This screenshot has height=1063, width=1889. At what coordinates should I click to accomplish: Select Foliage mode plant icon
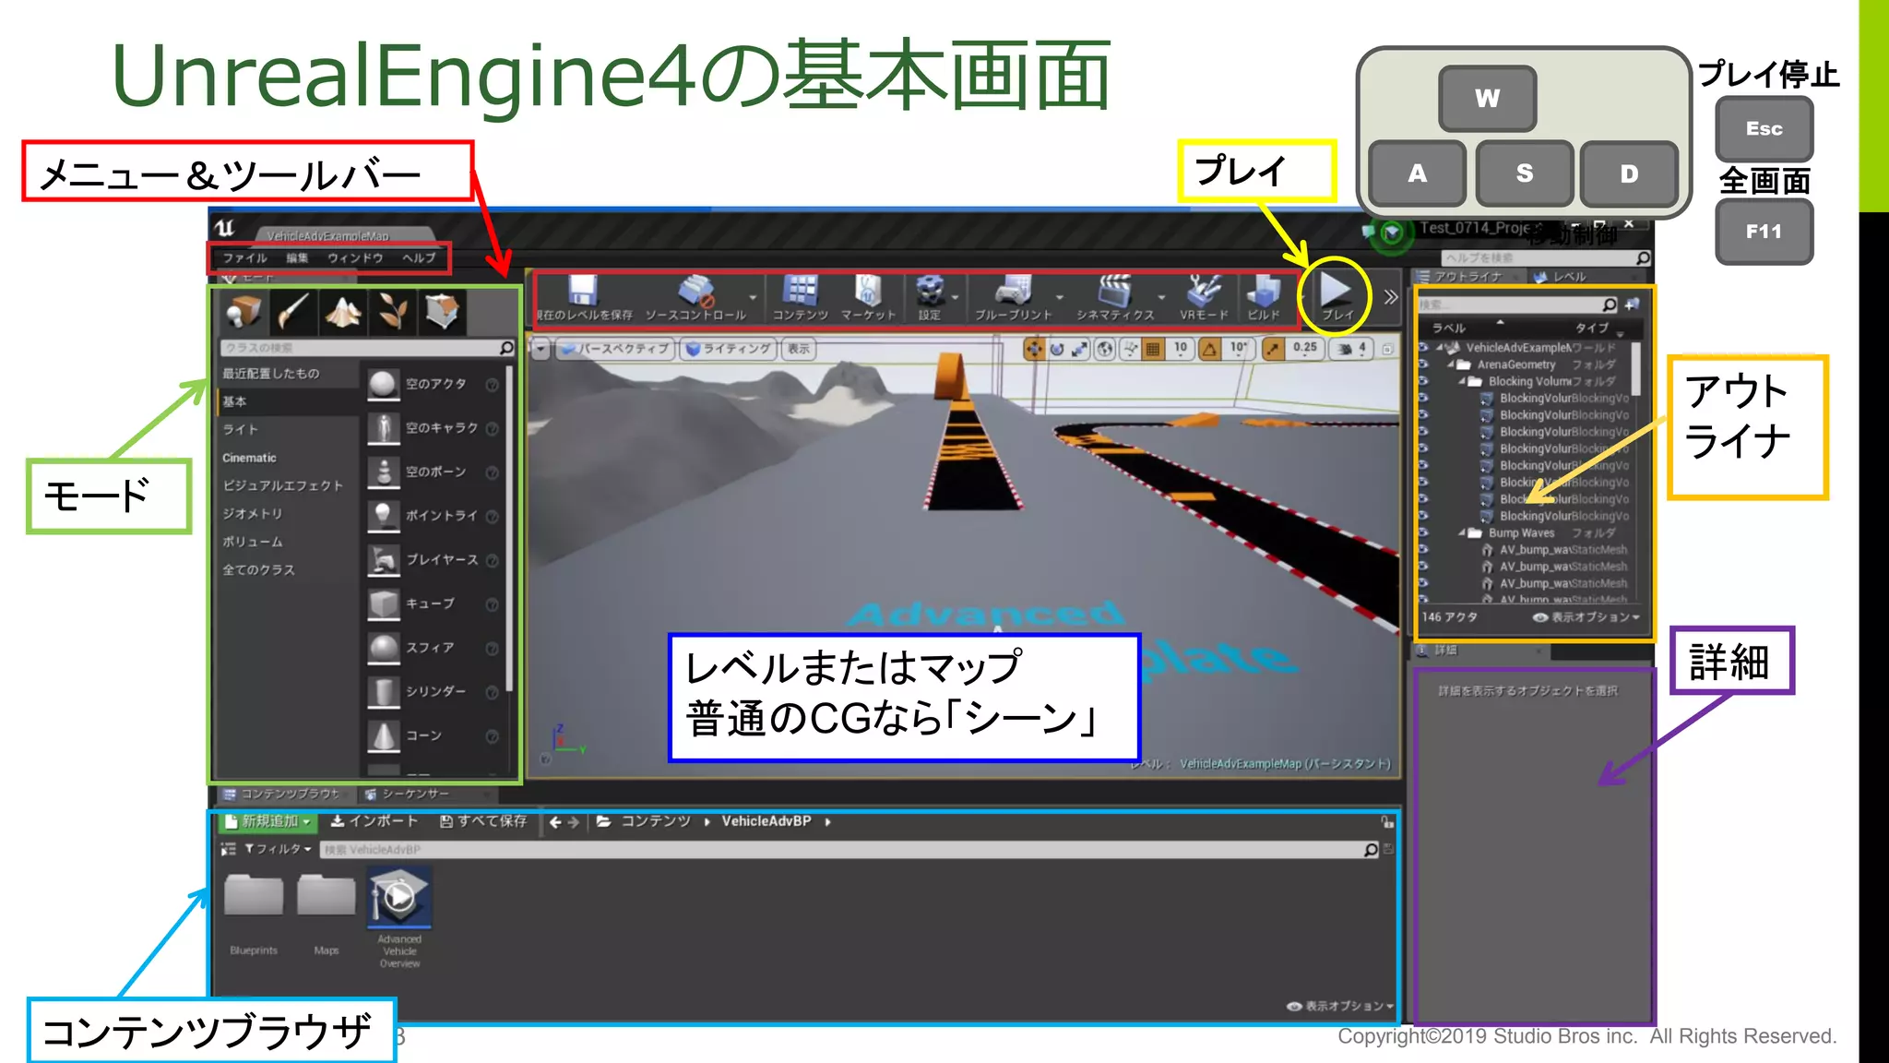point(393,312)
